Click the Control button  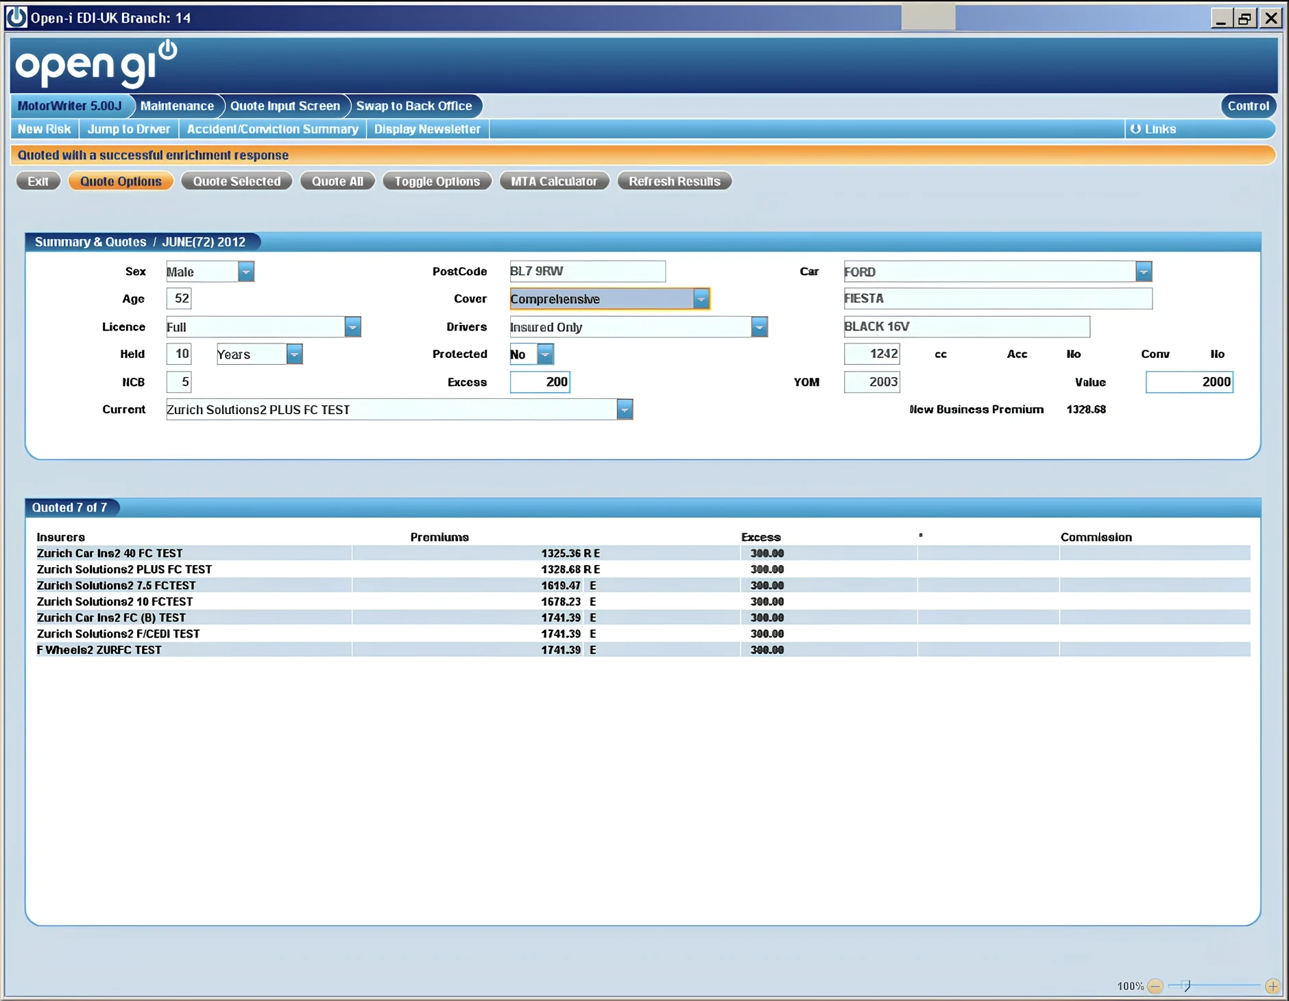pos(1248,106)
